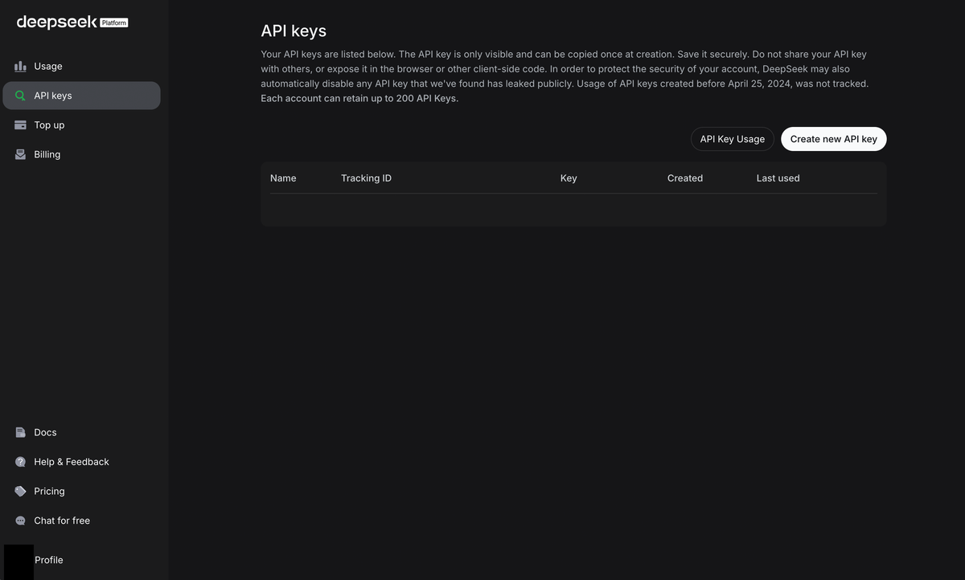Click the Chat for free bubble icon
965x580 pixels.
20,521
